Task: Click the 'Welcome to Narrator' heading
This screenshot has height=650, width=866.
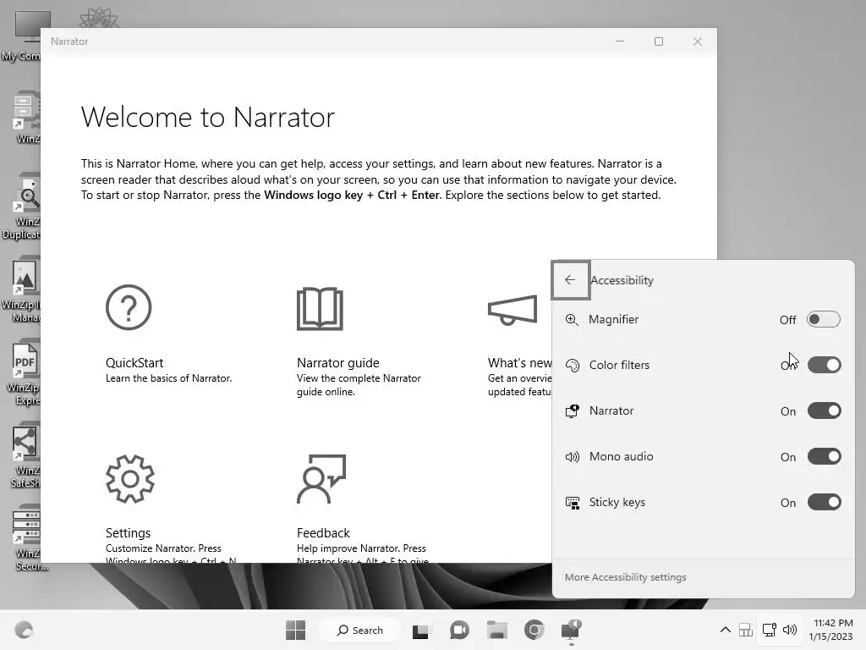Action: pos(208,117)
